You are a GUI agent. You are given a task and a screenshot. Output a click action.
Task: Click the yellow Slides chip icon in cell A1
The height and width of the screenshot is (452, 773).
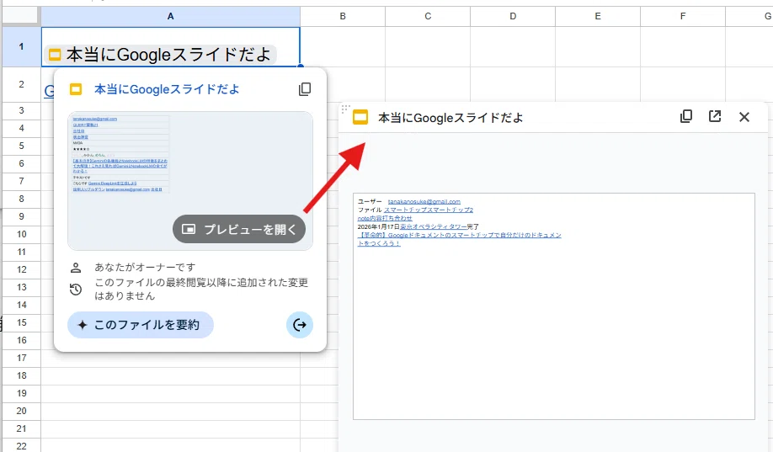tap(55, 55)
